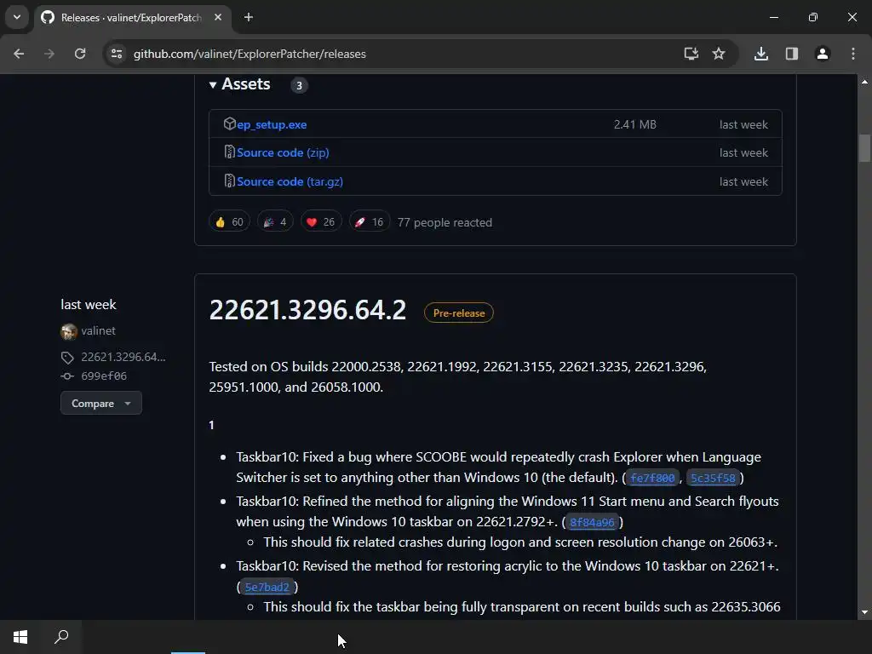
Task: Click the scrollbar up arrow
Action: click(864, 82)
